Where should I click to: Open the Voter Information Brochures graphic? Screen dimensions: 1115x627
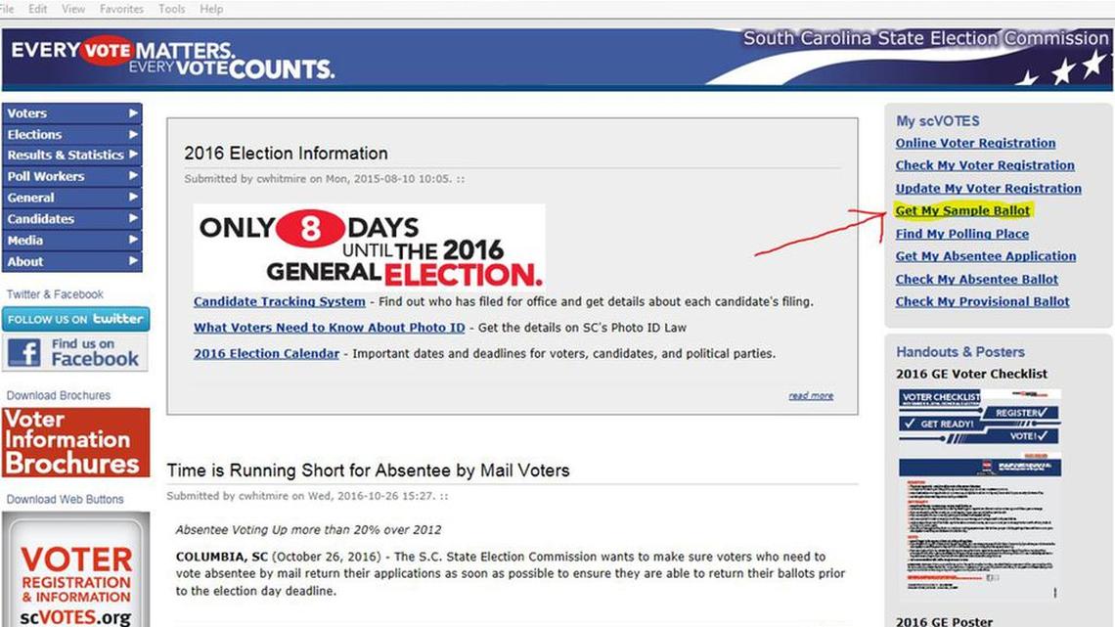pos(75,442)
